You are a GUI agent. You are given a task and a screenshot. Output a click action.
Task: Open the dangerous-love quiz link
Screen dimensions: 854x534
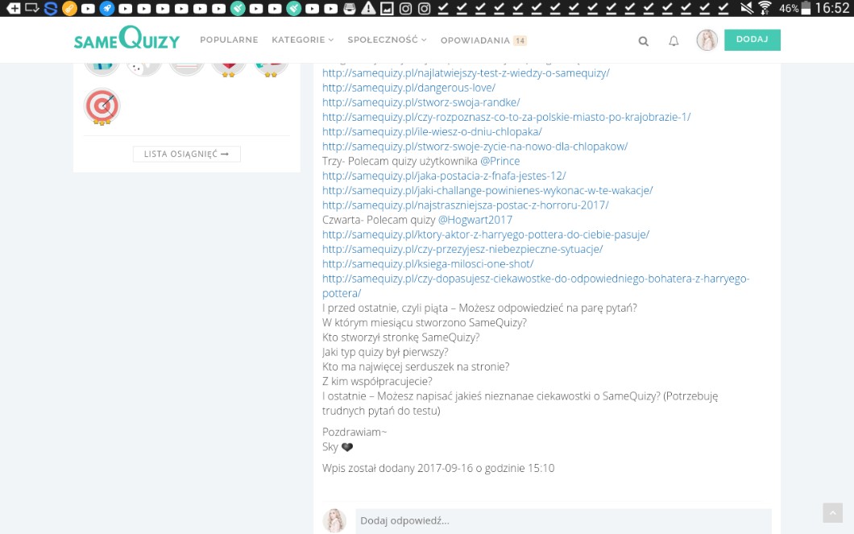tap(408, 88)
